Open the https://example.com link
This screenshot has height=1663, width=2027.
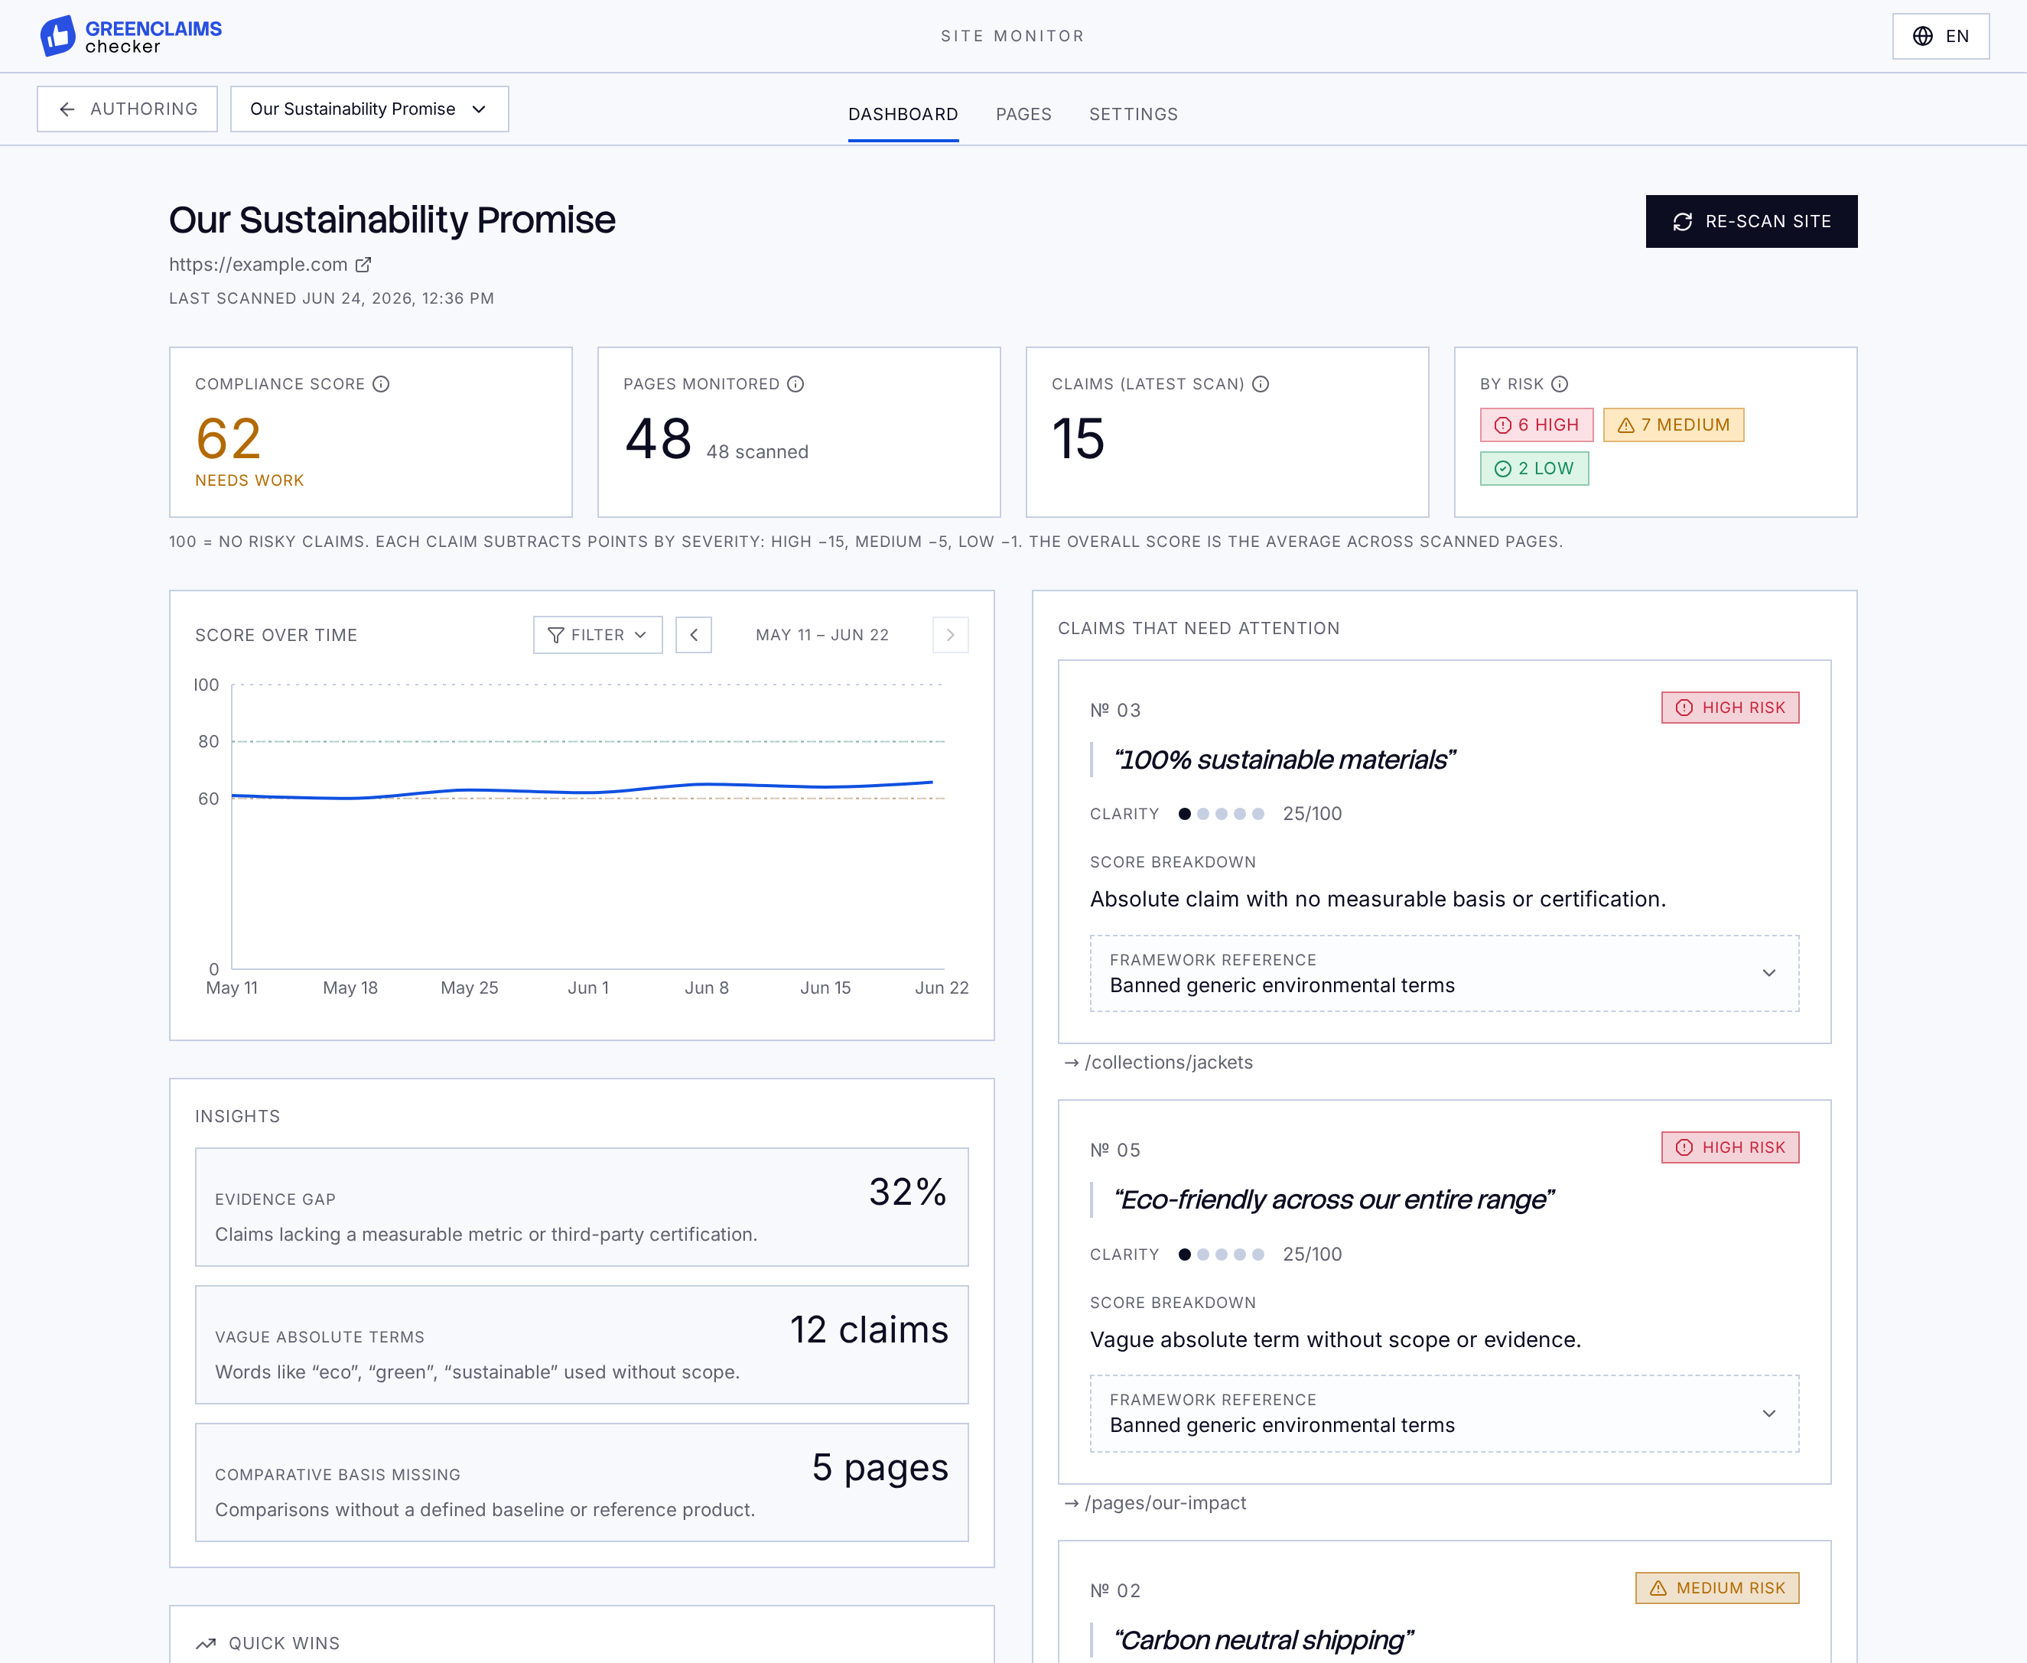(x=258, y=265)
